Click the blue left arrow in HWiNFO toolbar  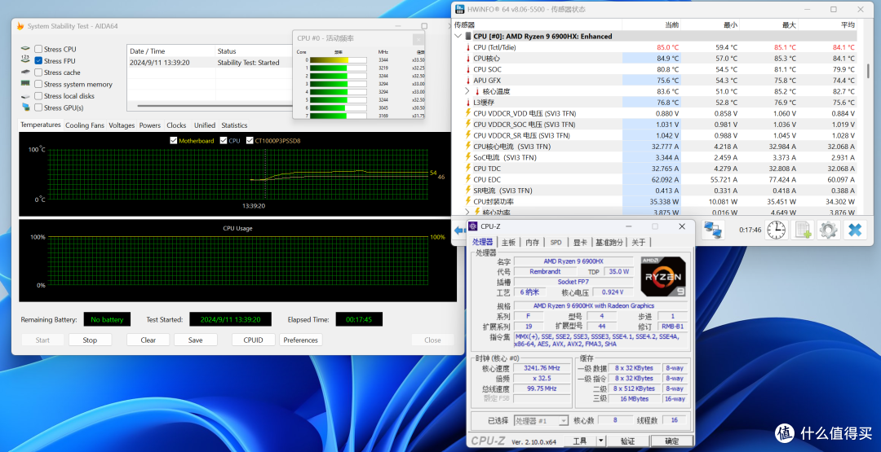[x=459, y=230]
